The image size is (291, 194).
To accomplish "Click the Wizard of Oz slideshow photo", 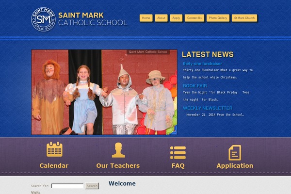I will [x=104, y=92].
